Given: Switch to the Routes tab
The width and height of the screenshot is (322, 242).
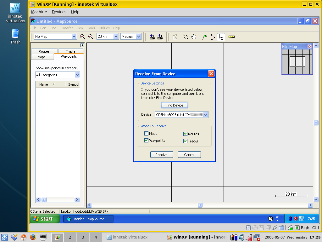Looking at the screenshot, I should [44, 51].
